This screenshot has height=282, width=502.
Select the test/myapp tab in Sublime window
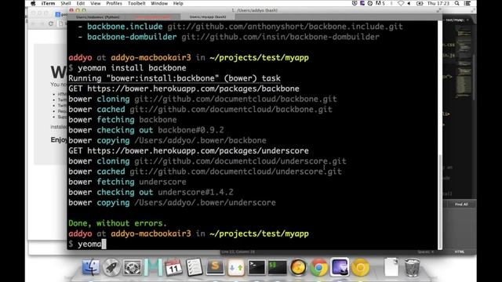pyautogui.click(x=457, y=20)
